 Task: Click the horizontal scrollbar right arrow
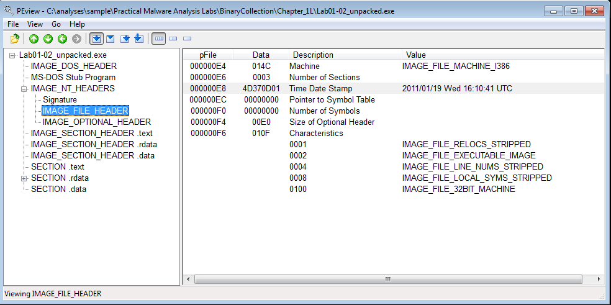pos(599,280)
